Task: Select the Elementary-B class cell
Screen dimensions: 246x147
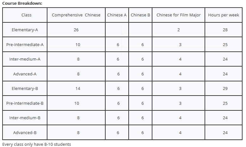Action: [25, 89]
